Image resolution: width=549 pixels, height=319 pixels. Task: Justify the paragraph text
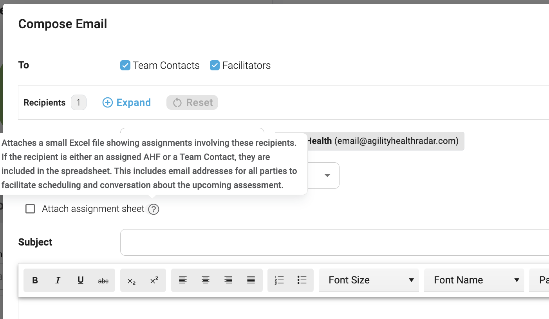251,280
